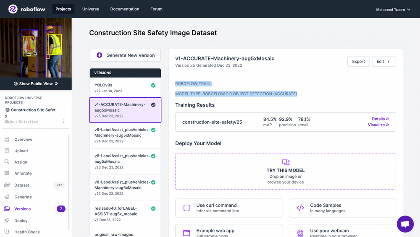Select v8-LabelAssist_plusVehicles-Machinery v22 version
The image size is (420, 237).
tap(125, 188)
